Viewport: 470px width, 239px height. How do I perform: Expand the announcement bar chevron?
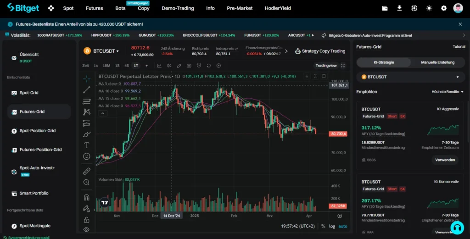pos(464,35)
